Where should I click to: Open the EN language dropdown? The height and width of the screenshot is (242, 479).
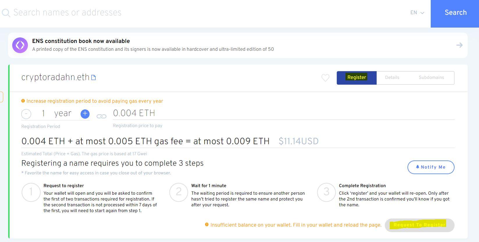417,13
